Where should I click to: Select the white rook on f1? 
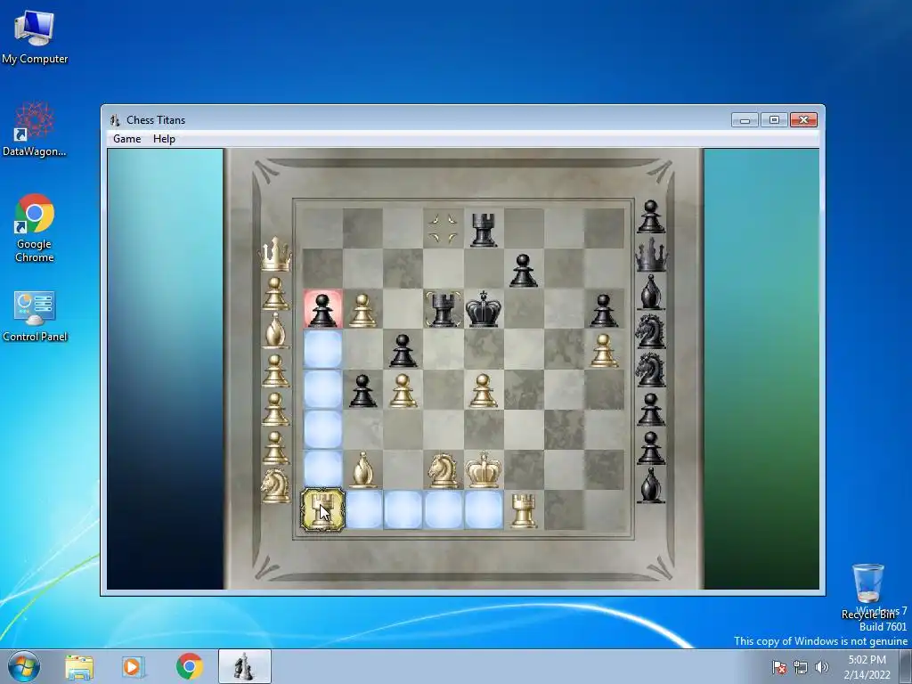[524, 510]
